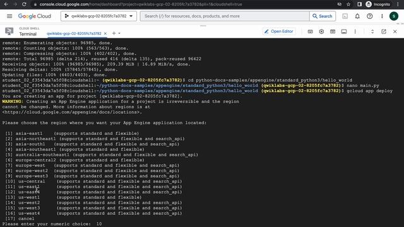Click the Cloud Shell terminal logo icon
The height and width of the screenshot is (227, 404).
[x=9, y=31]
